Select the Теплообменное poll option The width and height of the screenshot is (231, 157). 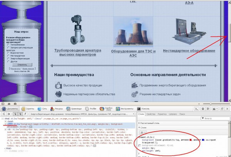(x=8, y=45)
